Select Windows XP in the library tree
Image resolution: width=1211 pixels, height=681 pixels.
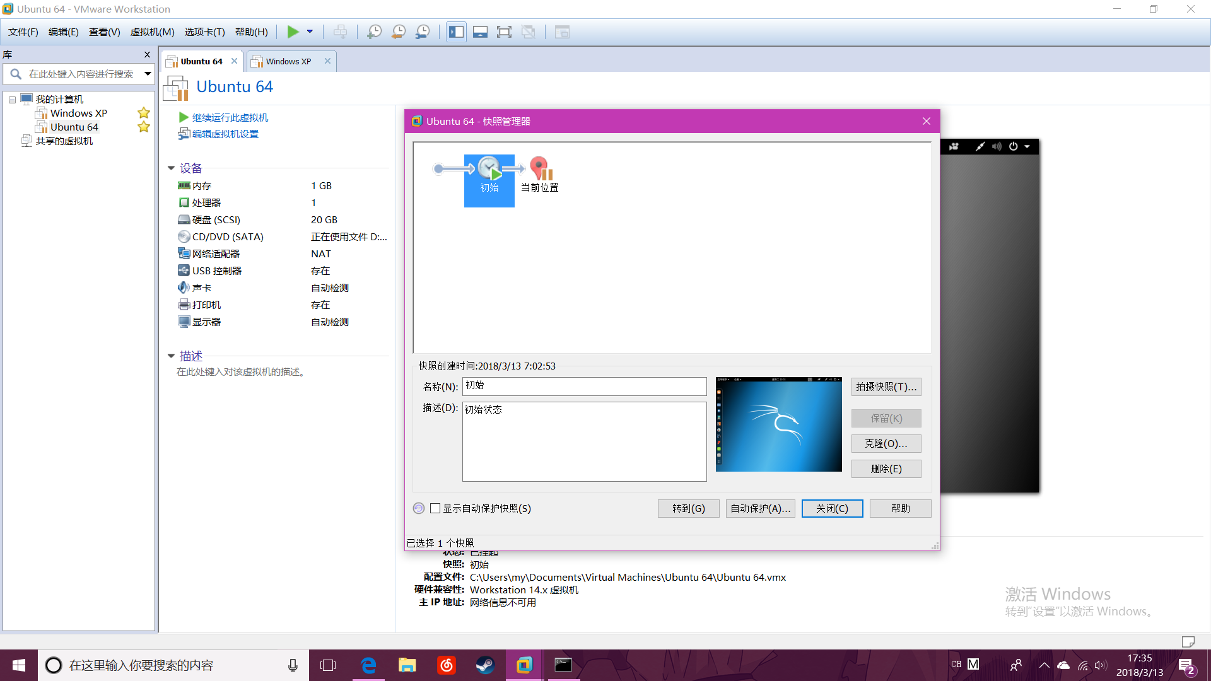[78, 113]
